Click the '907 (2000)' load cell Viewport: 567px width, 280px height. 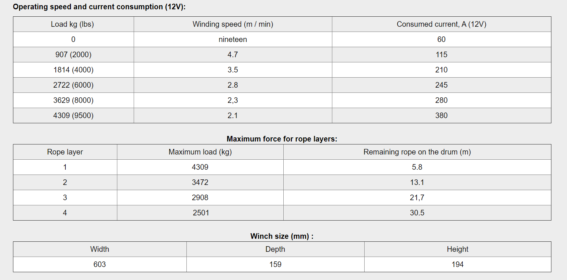73,55
